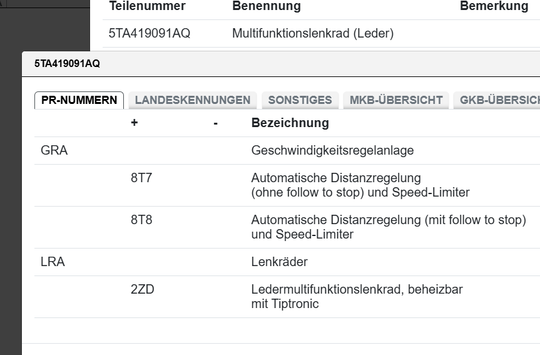Switch to the PR-NUMMERN tab
Image resolution: width=540 pixels, height=355 pixels.
coord(79,100)
